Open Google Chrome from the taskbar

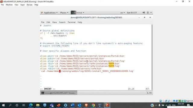(93, 105)
